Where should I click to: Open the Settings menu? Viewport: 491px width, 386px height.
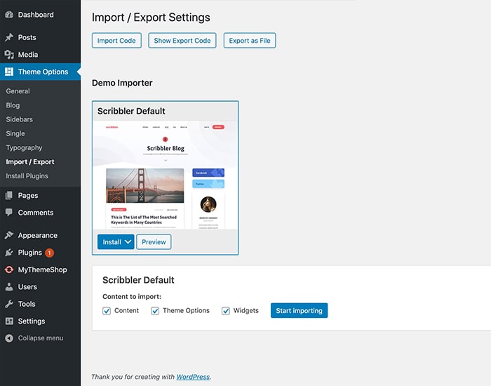point(41,321)
